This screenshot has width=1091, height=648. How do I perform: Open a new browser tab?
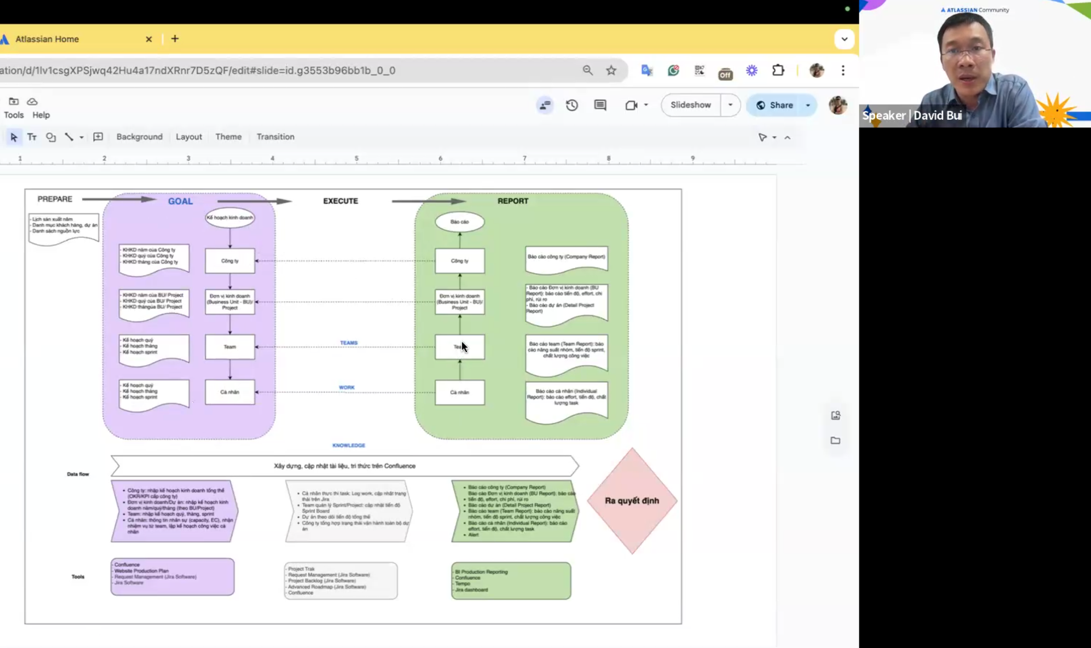click(x=175, y=39)
